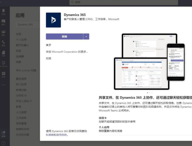192x146 pixels.
Task: Open the Help question mark icon
Action: tap(3, 143)
